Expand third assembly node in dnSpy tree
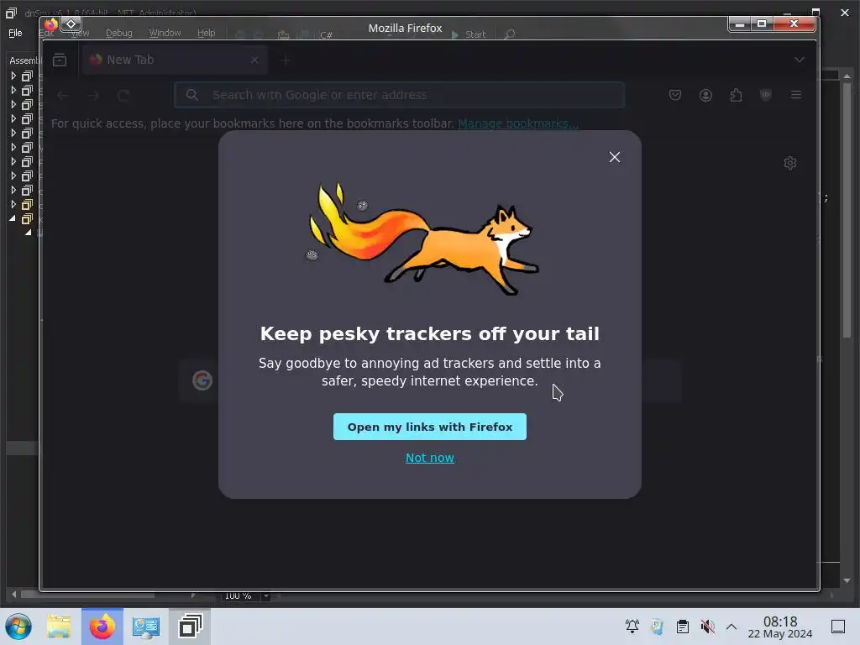This screenshot has height=645, width=860. point(13,104)
